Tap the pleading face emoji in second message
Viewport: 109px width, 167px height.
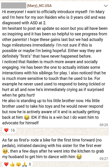(x=5, y=151)
